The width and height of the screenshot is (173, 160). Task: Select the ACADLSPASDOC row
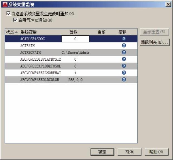click(x=71, y=39)
